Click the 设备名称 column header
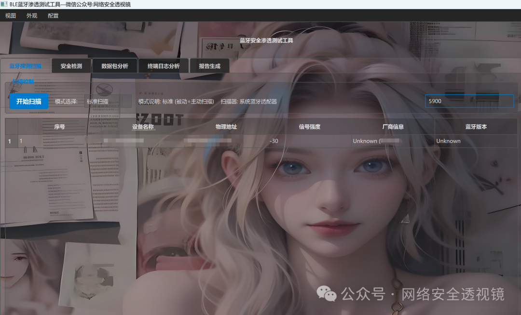Image resolution: width=521 pixels, height=315 pixels. [143, 127]
